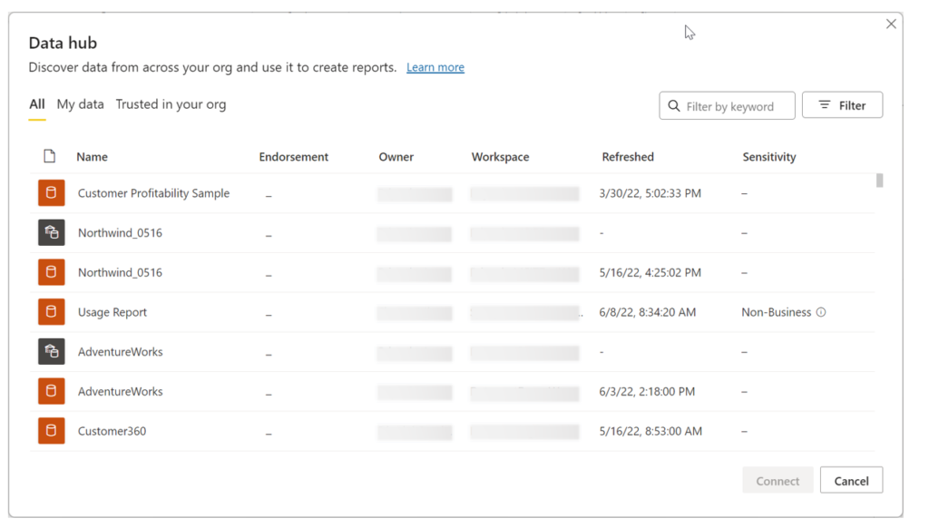Click the orange dataset icon of AdventureWorks refreshed 6/3/22
The height and width of the screenshot is (528, 929).
click(x=52, y=392)
